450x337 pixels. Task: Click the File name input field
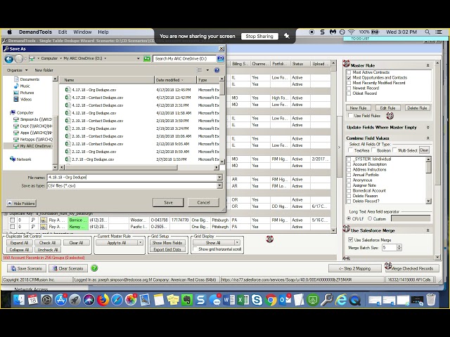(132, 178)
